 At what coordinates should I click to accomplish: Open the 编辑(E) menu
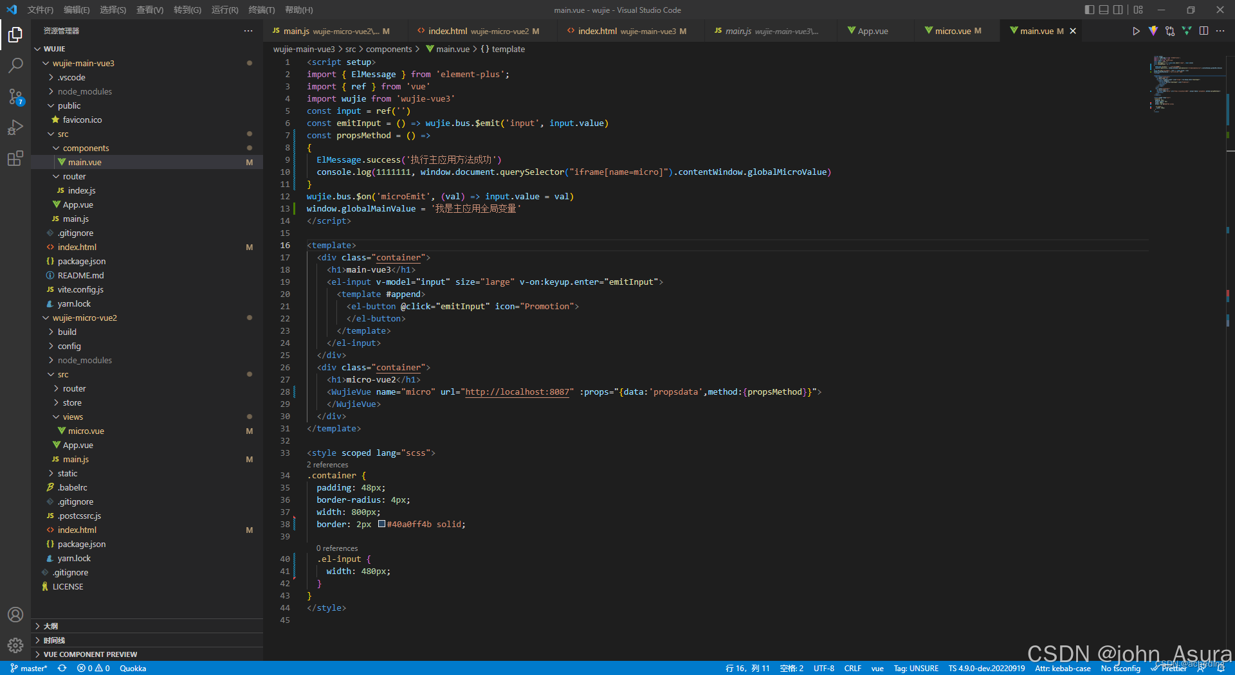tap(77, 10)
